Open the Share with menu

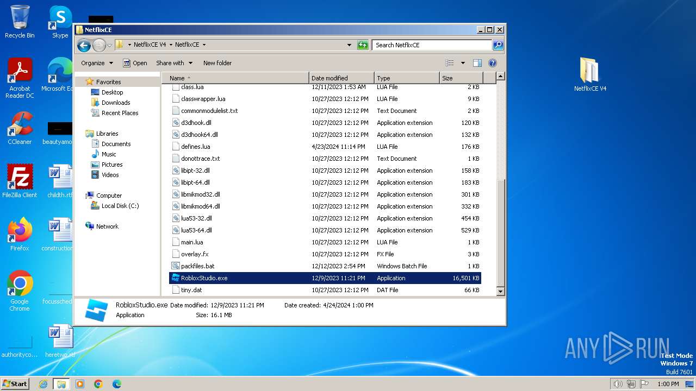[174, 63]
